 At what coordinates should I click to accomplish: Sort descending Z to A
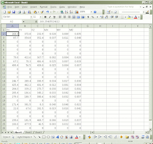tap(71, 12)
